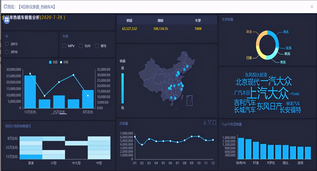This screenshot has height=171, width=317.
Task: Click the bar above 25万左右 in combo chart
Action: pyautogui.click(x=59, y=102)
